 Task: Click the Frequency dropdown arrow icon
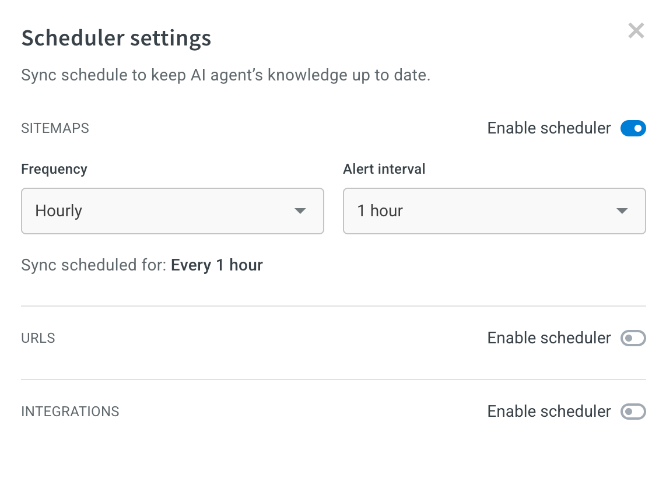300,211
